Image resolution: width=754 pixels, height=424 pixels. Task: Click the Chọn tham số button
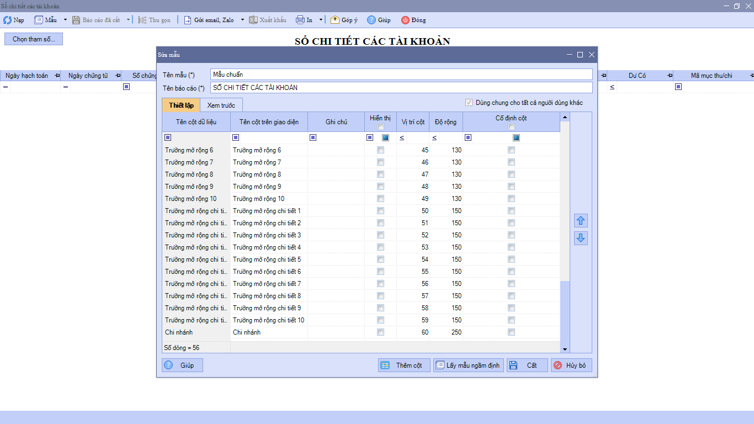[x=34, y=39]
